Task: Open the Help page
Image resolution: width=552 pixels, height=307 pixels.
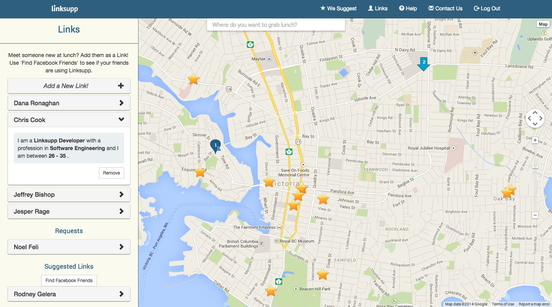Action: tap(408, 8)
